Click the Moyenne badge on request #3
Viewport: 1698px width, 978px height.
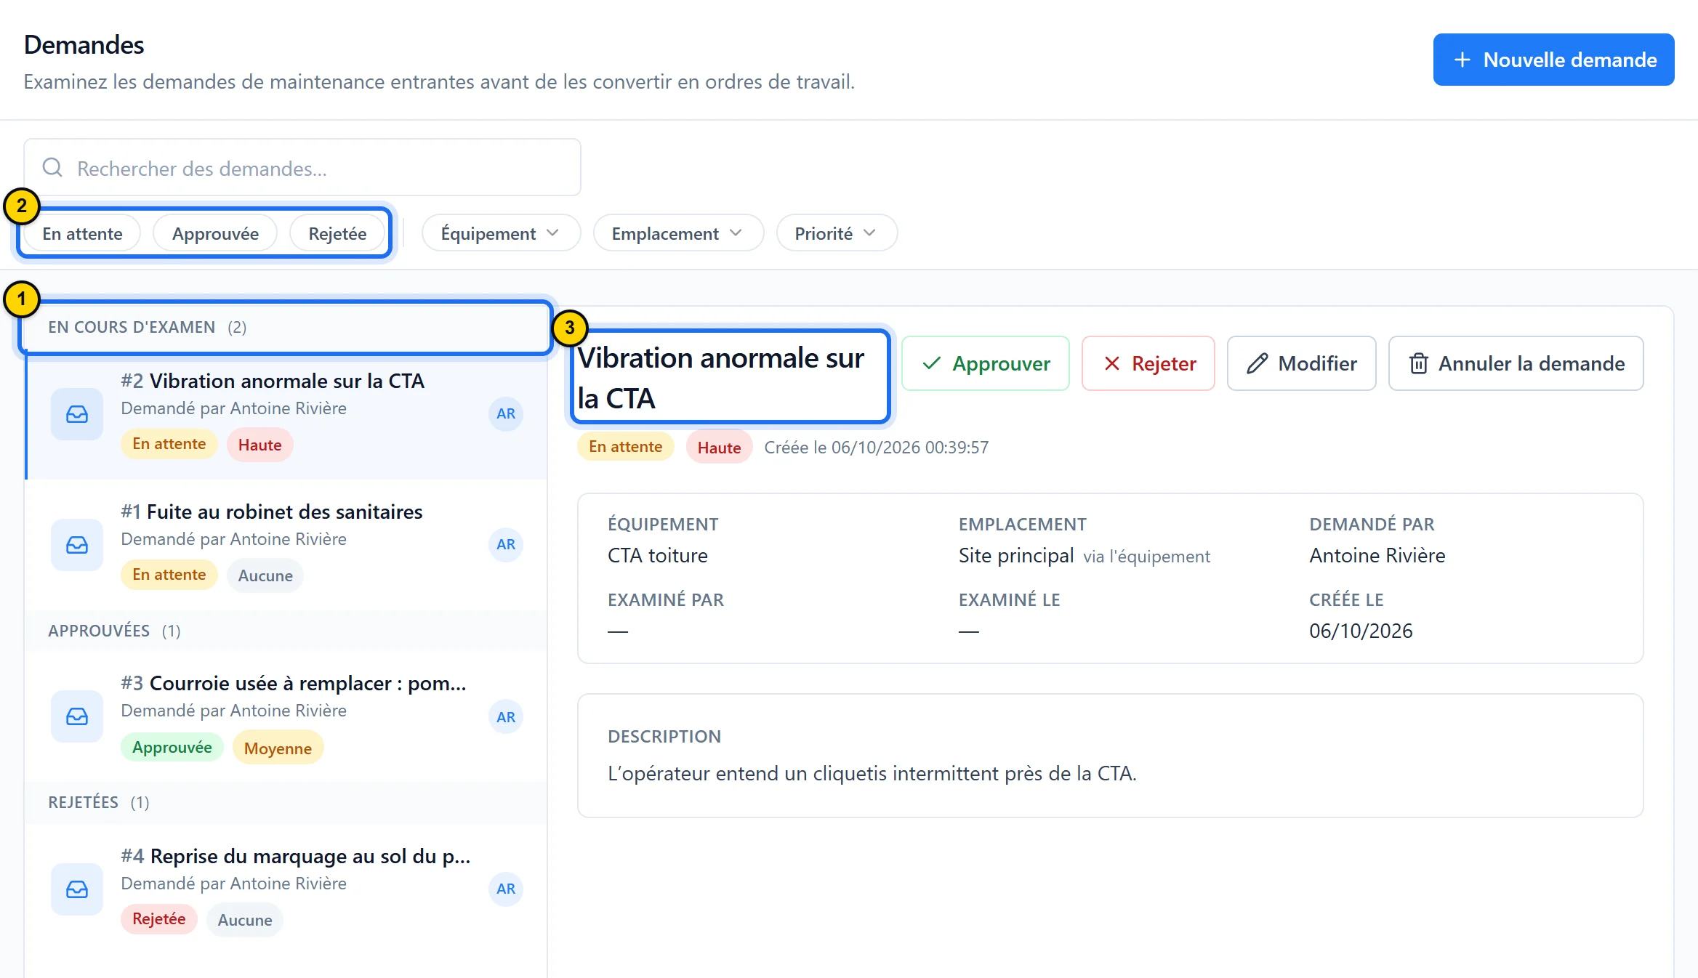[x=278, y=748]
